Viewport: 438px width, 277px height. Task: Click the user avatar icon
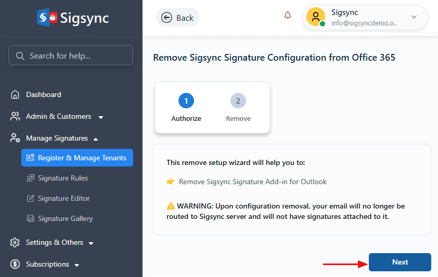(316, 17)
